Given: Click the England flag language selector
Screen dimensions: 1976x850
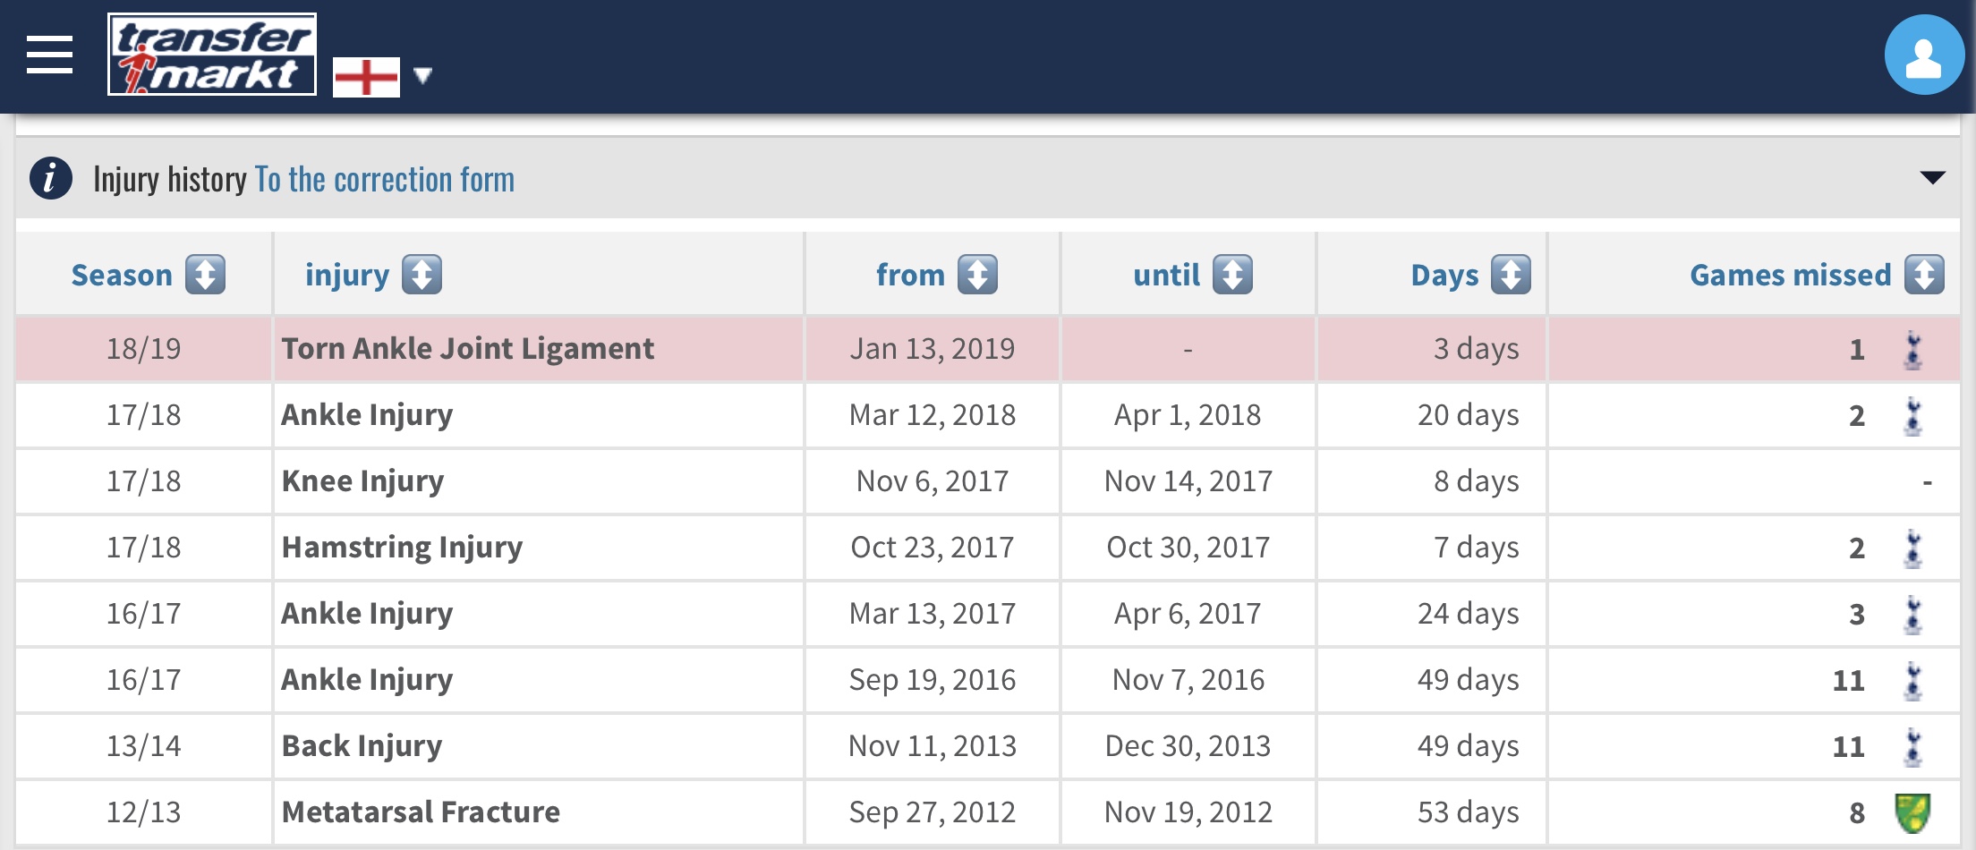Looking at the screenshot, I should point(366,77).
